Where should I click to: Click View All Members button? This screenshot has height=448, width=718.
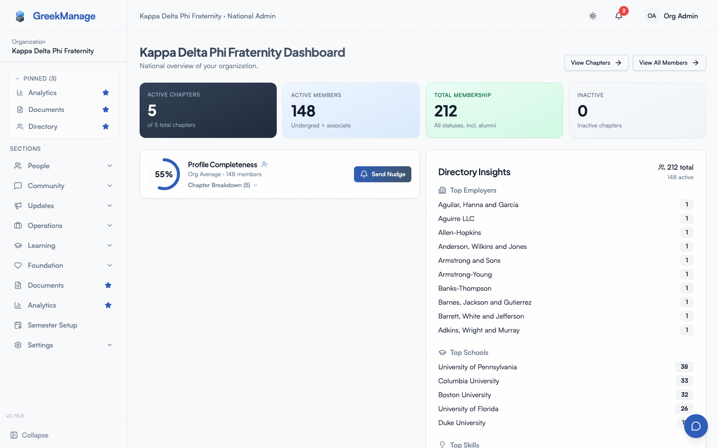tap(669, 63)
